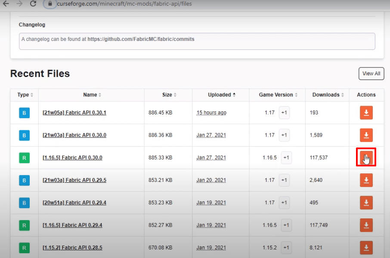Open [21w03a] Fabric API 0.30.0 link
Viewport: 390px width, 258px height.
click(74, 135)
